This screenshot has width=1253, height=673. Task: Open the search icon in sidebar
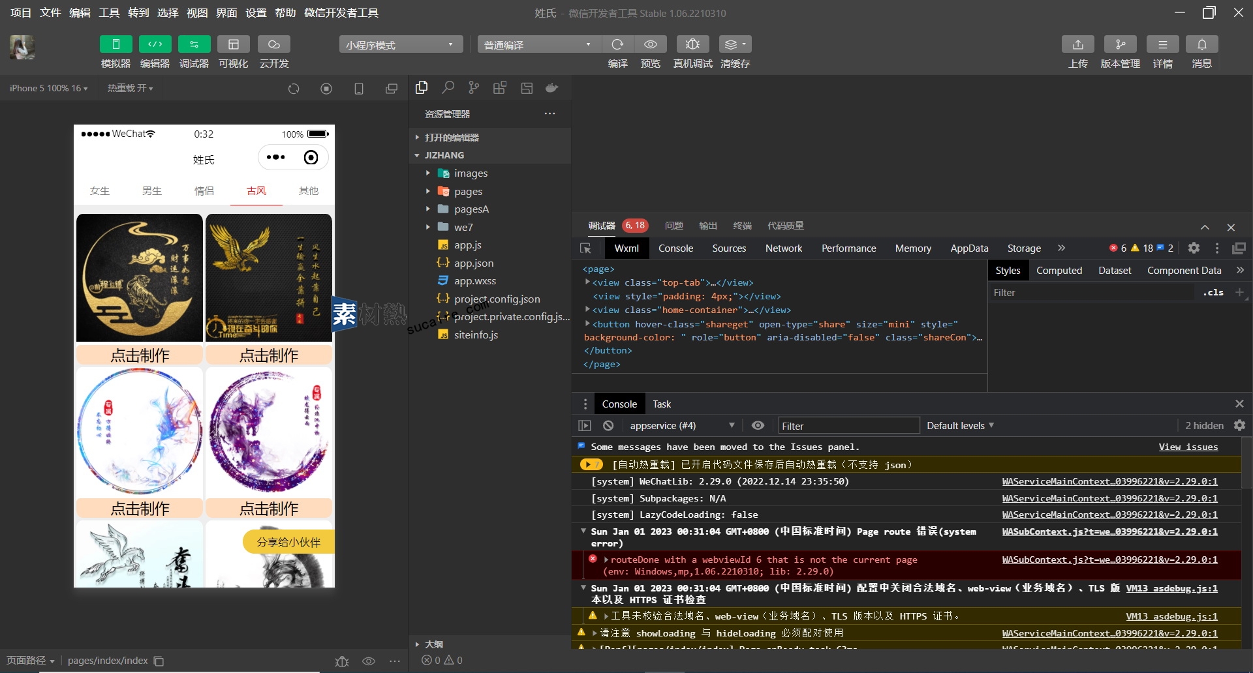pyautogui.click(x=448, y=87)
